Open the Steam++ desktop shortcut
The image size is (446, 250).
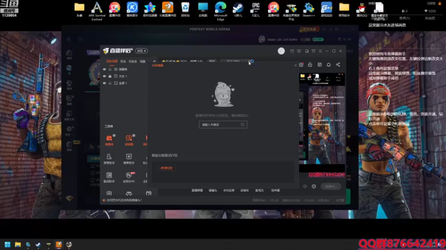[309, 9]
